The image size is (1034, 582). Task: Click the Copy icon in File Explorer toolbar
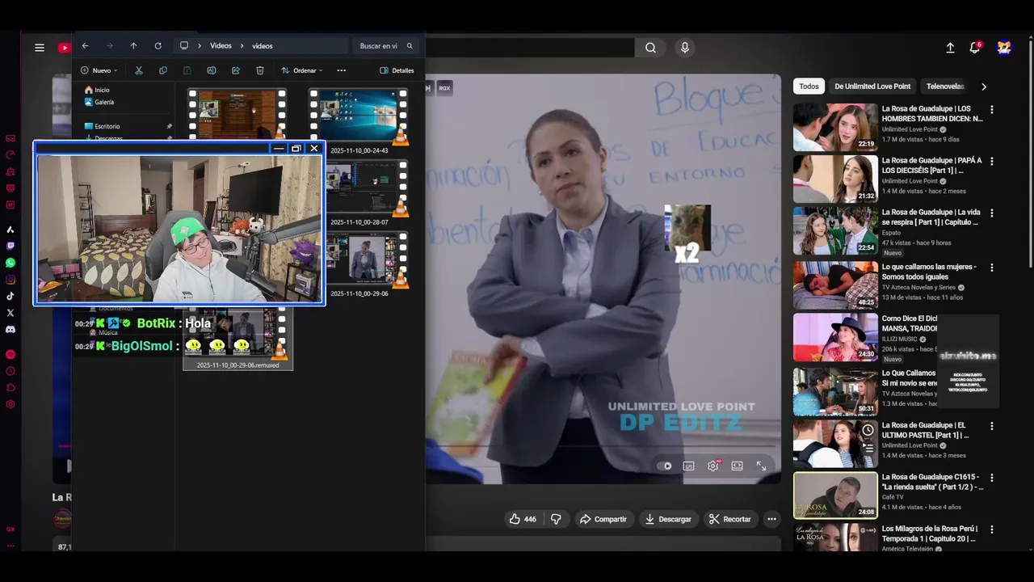tap(163, 70)
